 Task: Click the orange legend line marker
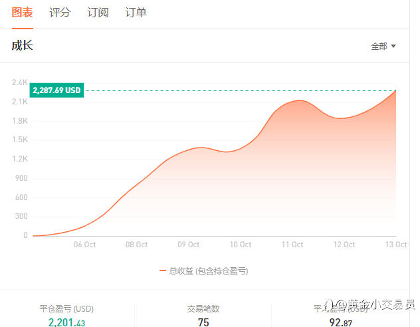163,271
